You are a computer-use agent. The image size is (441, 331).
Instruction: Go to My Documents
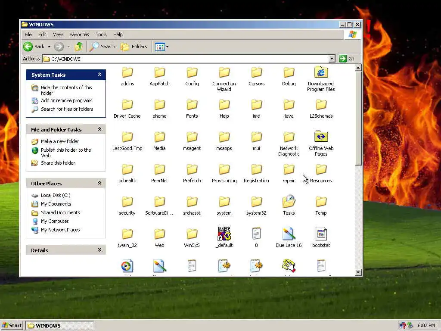[56, 204]
